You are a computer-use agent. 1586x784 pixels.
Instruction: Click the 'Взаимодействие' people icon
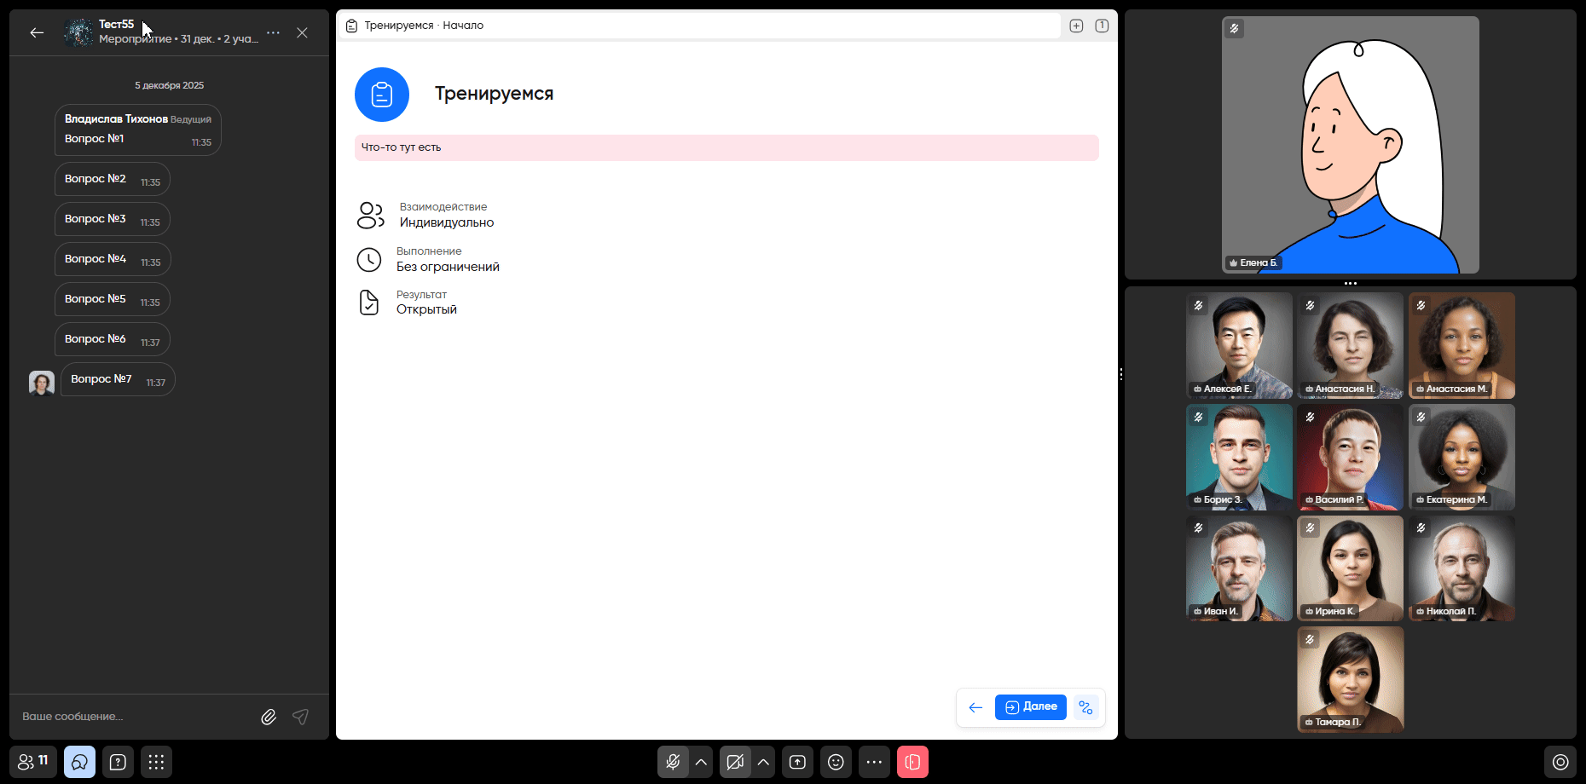pos(370,215)
